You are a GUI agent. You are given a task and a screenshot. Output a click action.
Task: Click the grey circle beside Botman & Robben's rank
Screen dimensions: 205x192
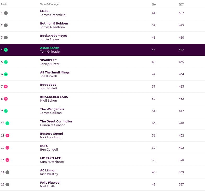click(6, 25)
